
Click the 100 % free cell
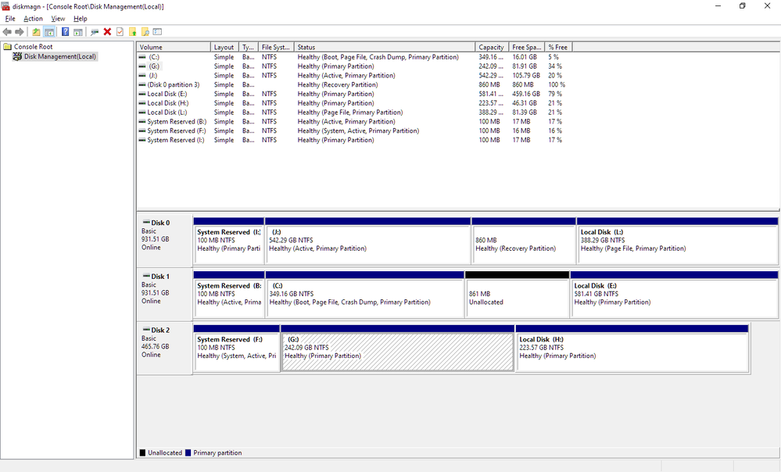coord(557,84)
